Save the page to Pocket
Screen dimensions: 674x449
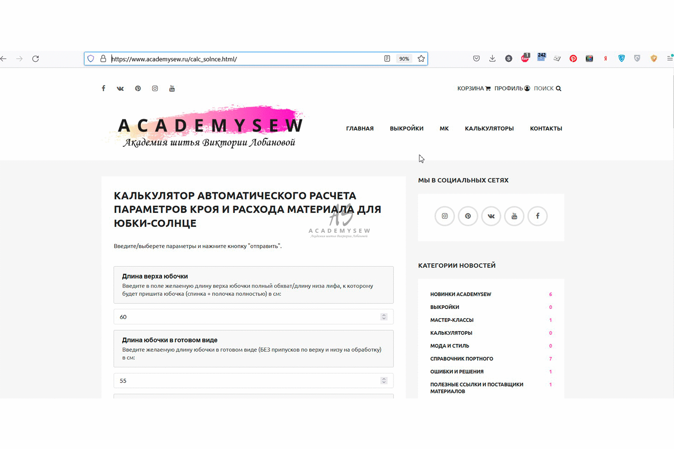tap(476, 58)
